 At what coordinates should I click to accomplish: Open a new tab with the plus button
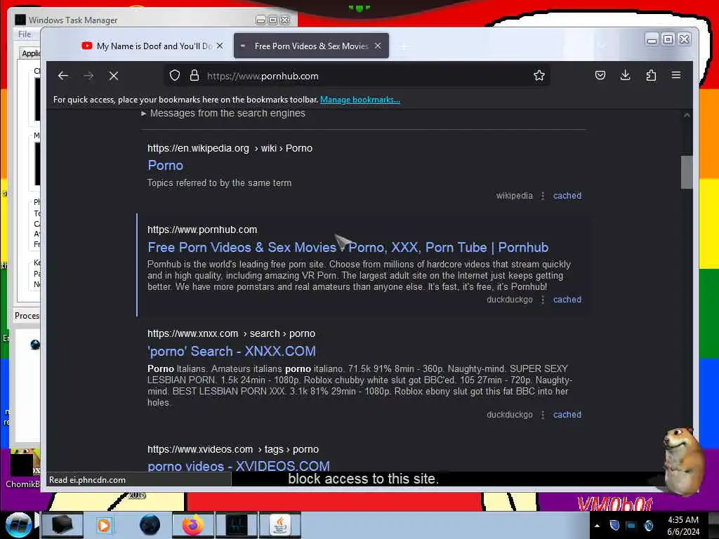tap(404, 46)
